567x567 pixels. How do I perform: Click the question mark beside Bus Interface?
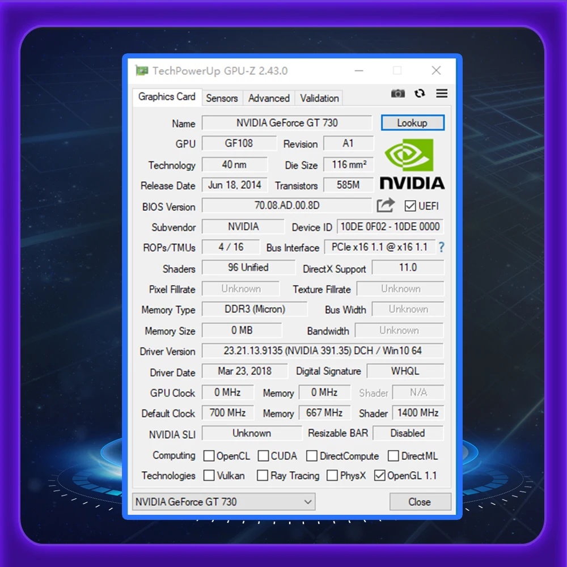441,247
